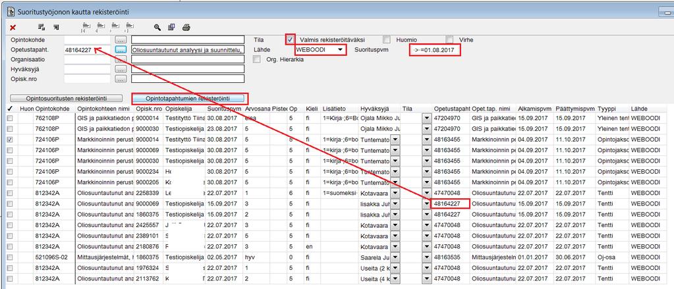Click the Alkamispvm column header
The image size is (674, 289).
[x=534, y=109]
